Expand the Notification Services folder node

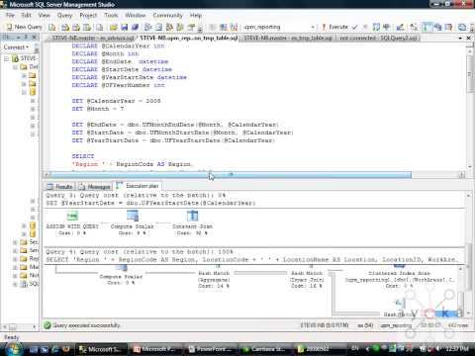[x=15, y=275]
